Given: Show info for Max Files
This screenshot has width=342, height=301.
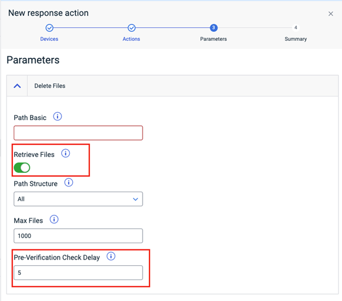Looking at the screenshot, I should (54, 219).
